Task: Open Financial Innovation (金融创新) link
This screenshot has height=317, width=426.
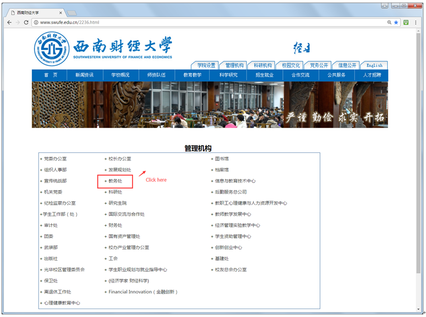Action: 143,292
